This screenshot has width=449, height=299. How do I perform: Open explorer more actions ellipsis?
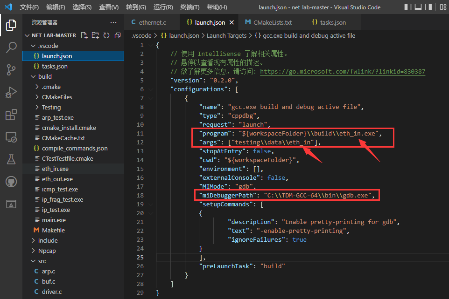[113, 22]
